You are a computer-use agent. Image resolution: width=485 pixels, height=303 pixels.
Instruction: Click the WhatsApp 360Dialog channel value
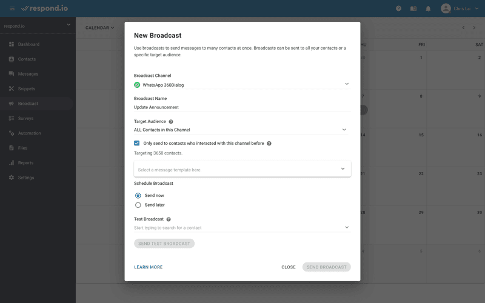(163, 85)
